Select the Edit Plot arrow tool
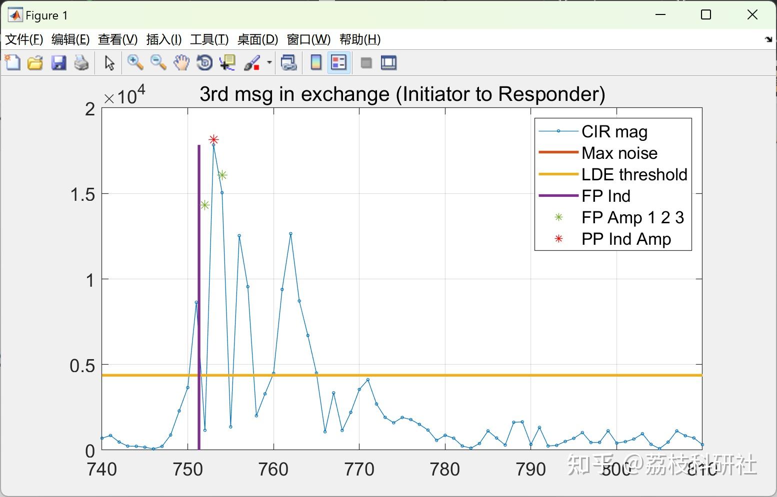This screenshot has width=777, height=497. tap(109, 62)
